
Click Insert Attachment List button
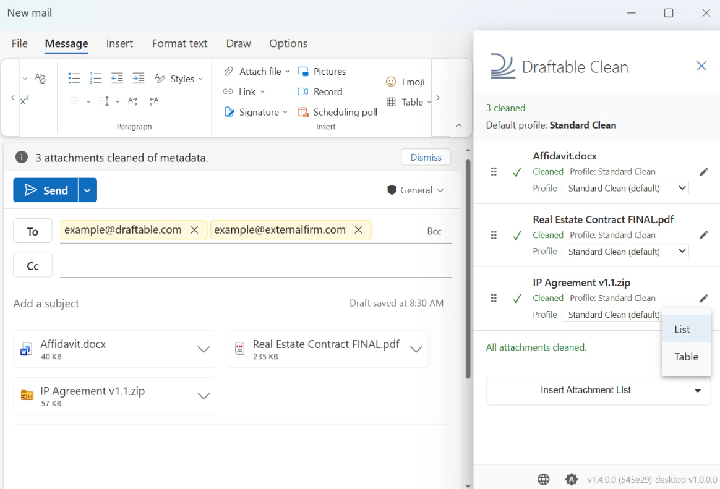point(585,390)
